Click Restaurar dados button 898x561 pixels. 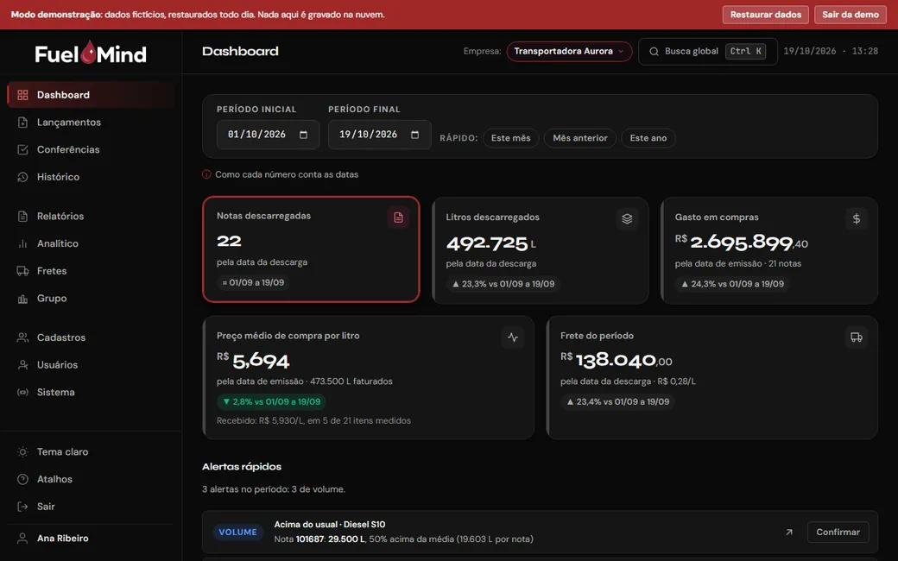(766, 15)
